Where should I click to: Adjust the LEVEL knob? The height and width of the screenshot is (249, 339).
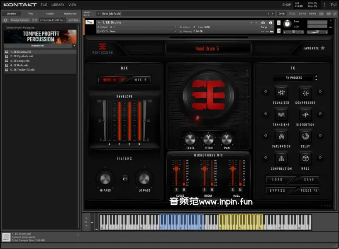click(x=190, y=139)
